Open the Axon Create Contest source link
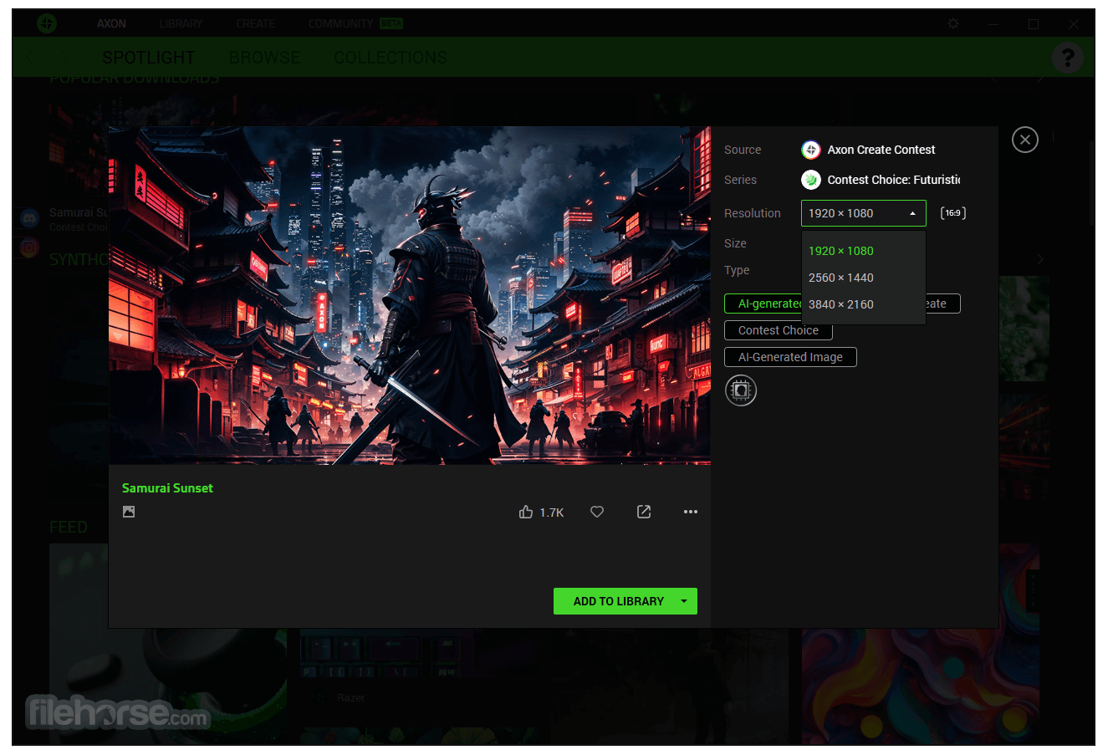The width and height of the screenshot is (1108, 755). pyautogui.click(x=881, y=150)
